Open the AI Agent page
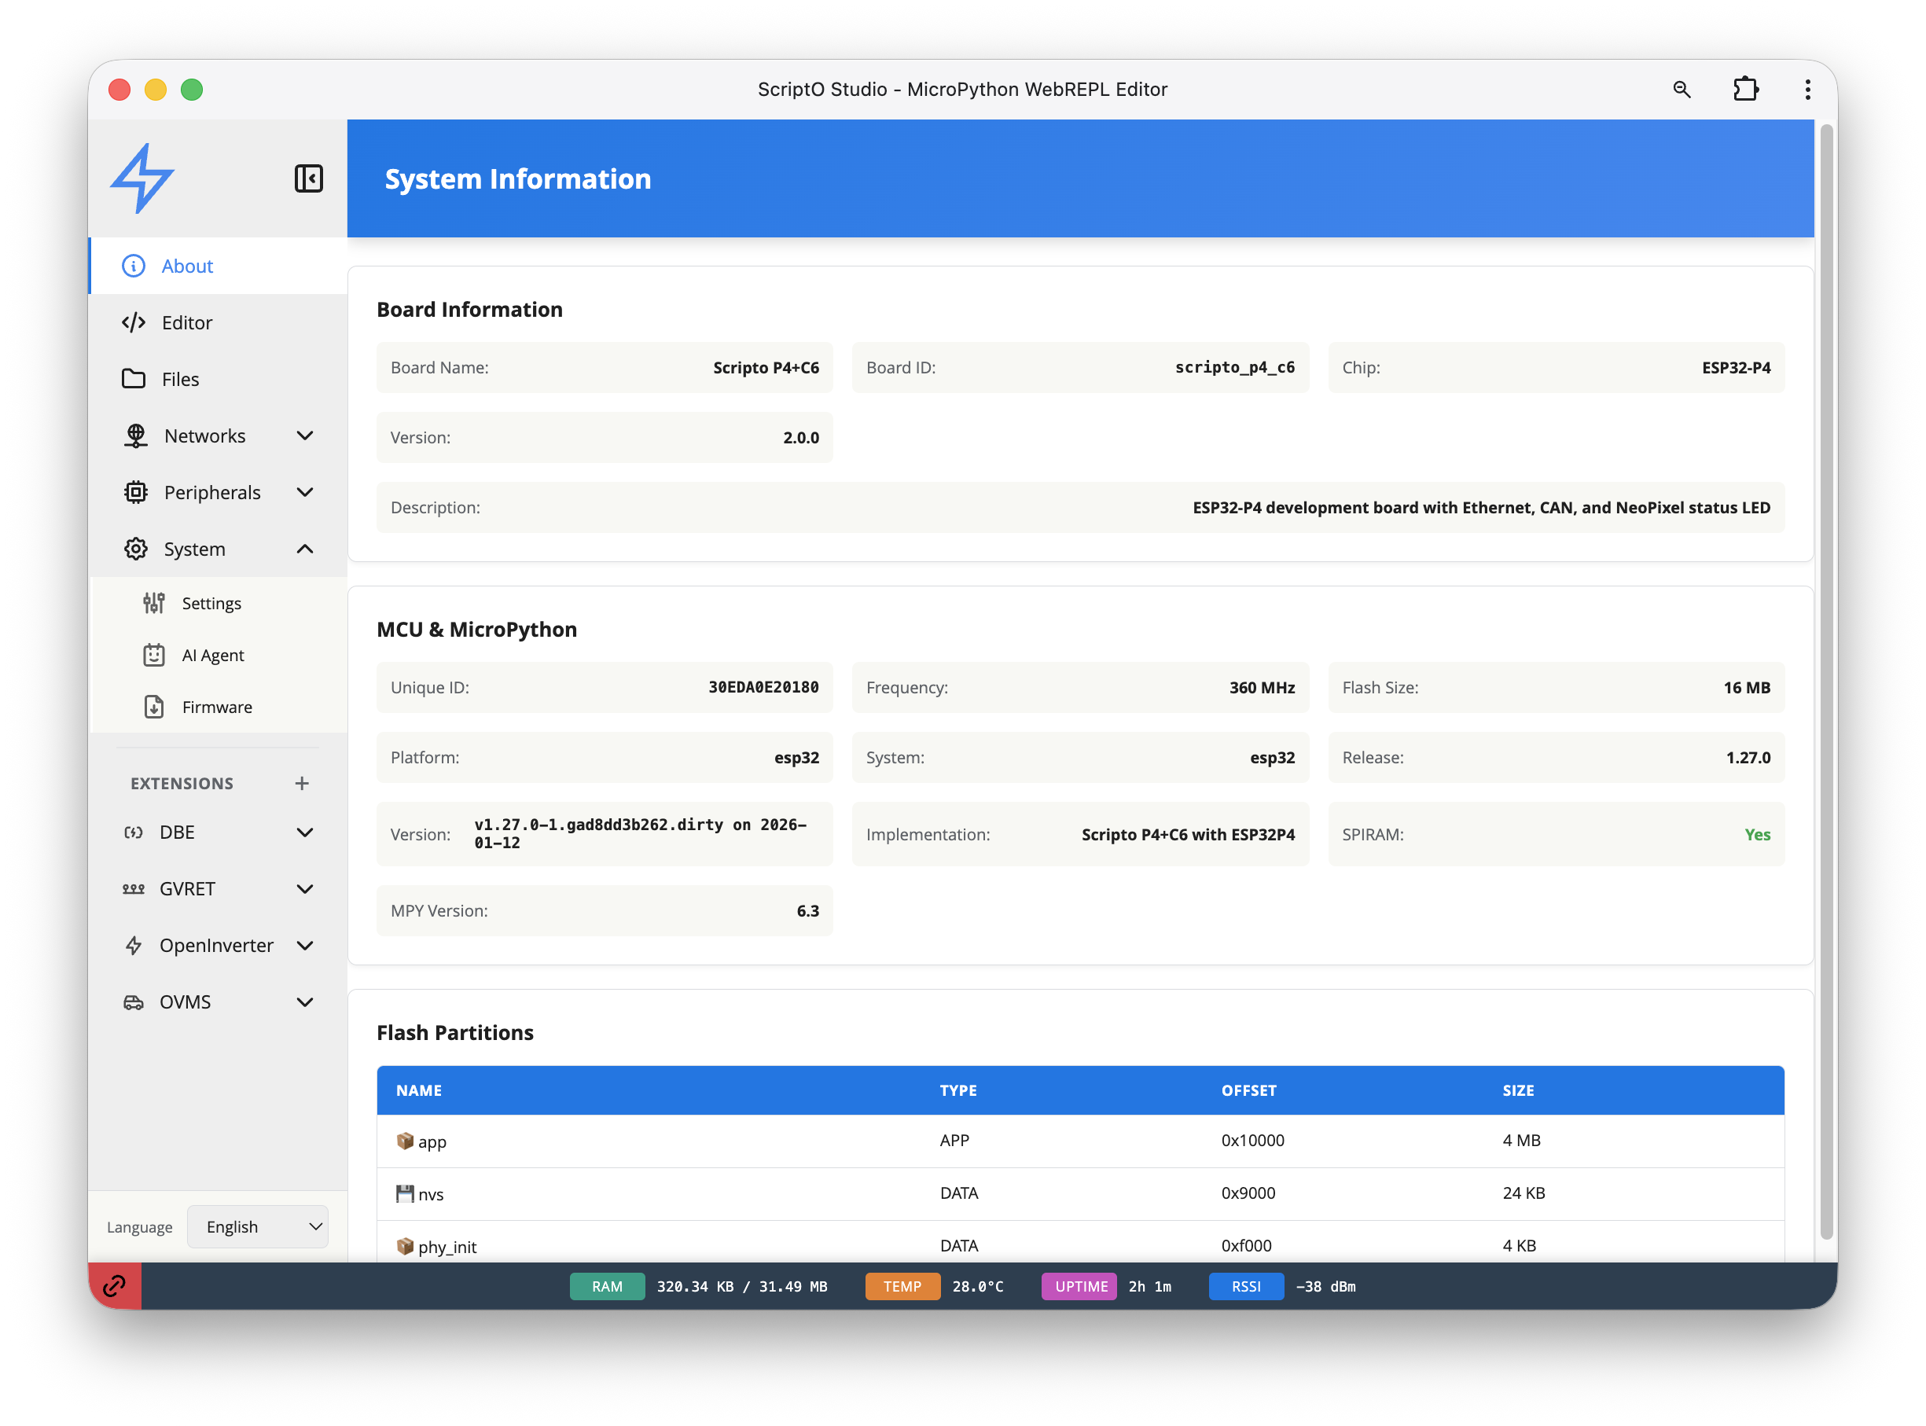 (212, 655)
